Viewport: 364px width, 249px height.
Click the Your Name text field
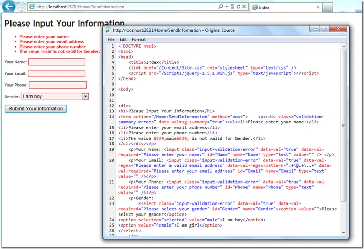coord(57,62)
